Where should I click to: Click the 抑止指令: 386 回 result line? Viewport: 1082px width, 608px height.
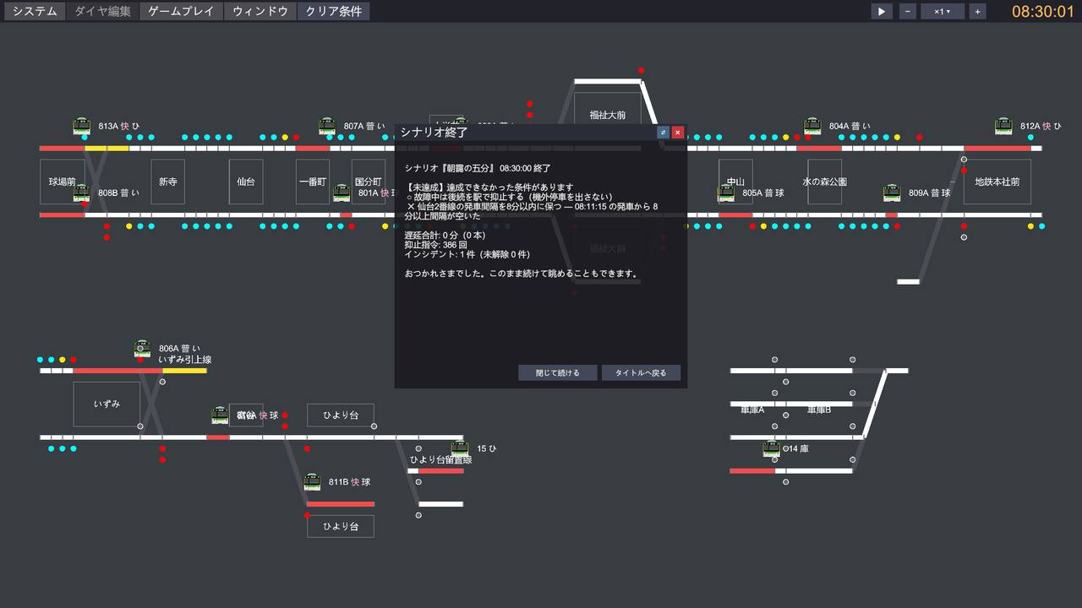pos(435,244)
